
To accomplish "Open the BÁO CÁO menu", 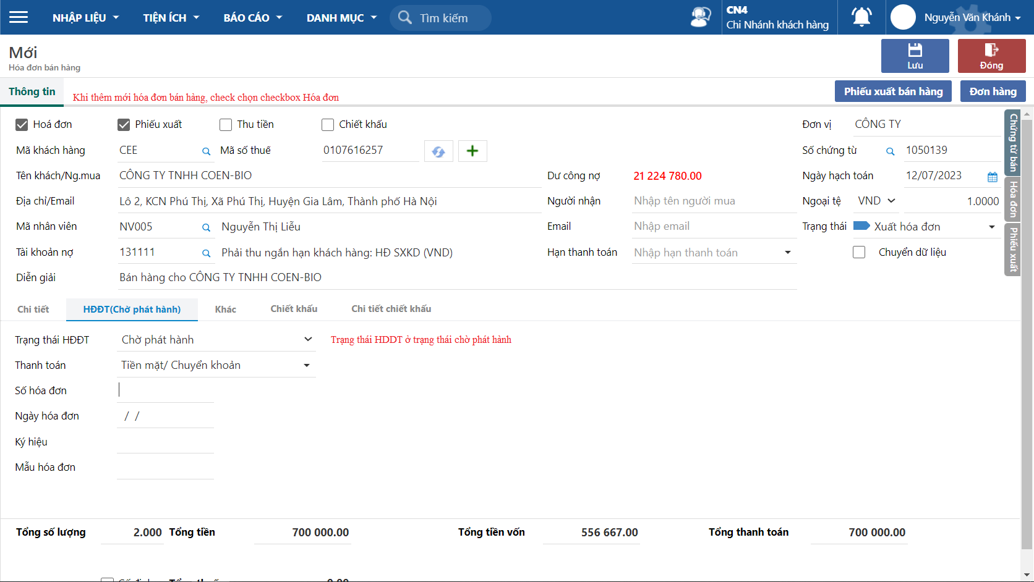I will 252,17.
